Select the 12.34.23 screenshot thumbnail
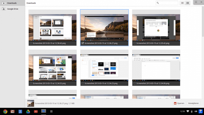Screen dimensions: 204x115 pos(104,68)
